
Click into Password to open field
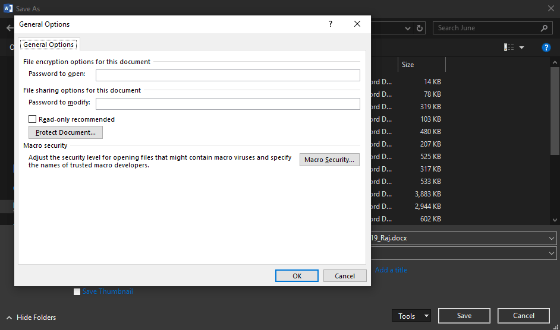pos(228,75)
